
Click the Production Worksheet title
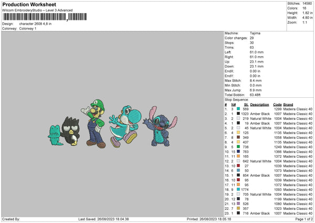pos(29,4)
